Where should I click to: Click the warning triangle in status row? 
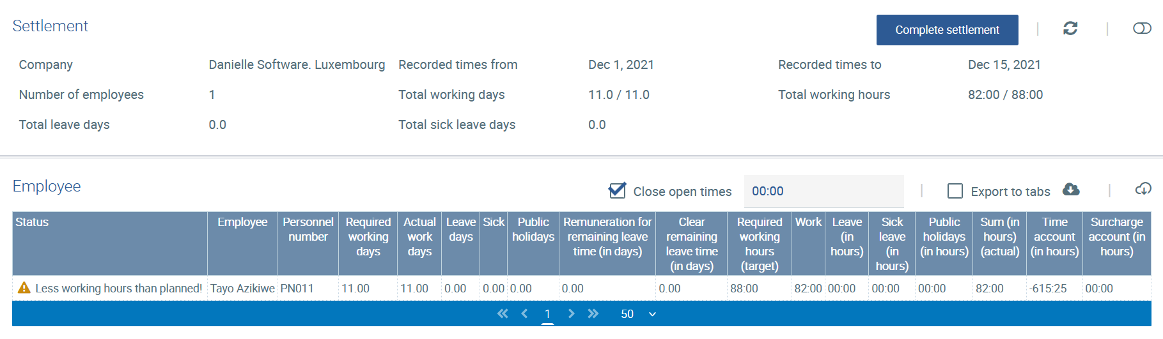coord(24,288)
